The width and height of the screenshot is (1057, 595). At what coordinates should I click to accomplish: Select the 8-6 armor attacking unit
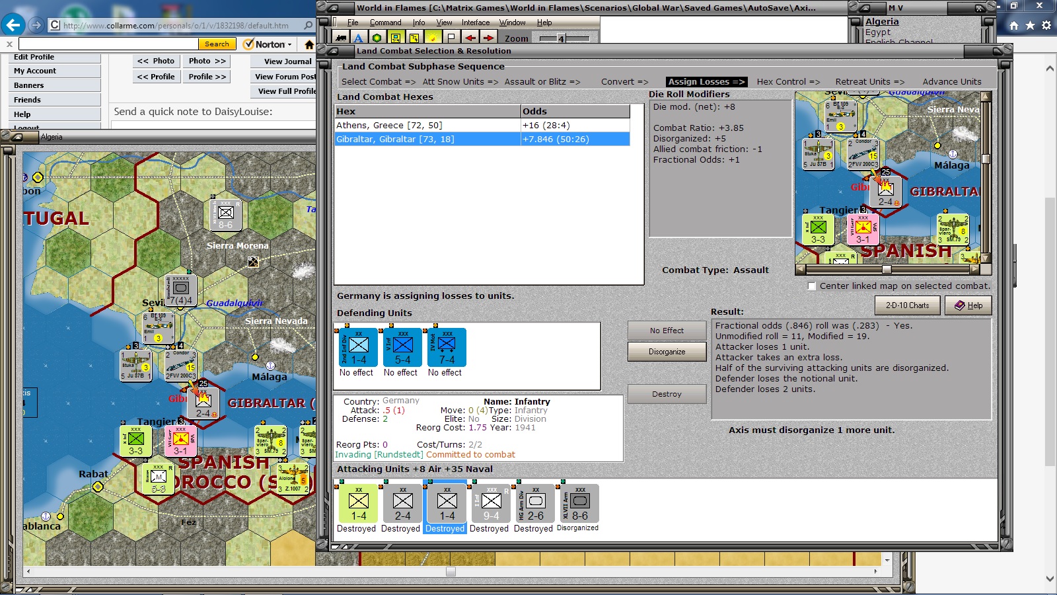(x=580, y=504)
